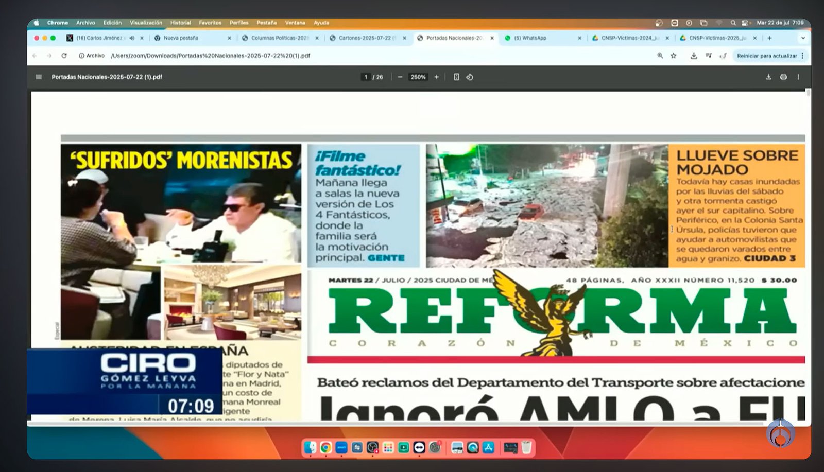This screenshot has height=472, width=824.
Task: Open the Pestaña menu
Action: tap(266, 23)
